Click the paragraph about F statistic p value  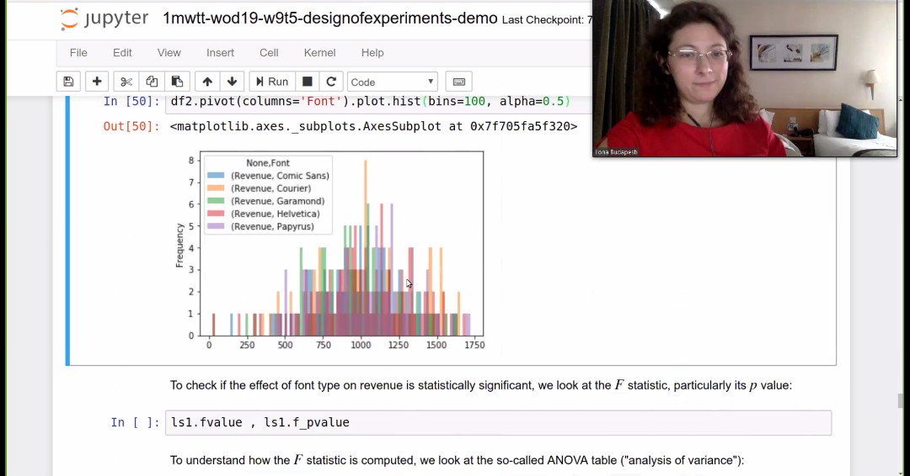tap(480, 385)
